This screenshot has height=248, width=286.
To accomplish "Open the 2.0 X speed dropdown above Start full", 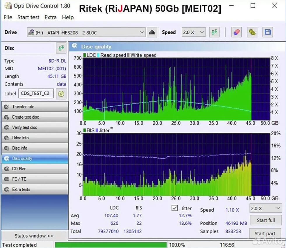I will [266, 208].
